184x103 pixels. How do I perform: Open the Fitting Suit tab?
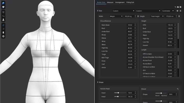click(x=130, y=2)
